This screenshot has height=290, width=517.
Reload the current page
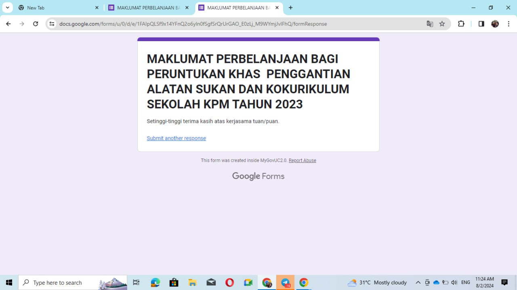[x=36, y=24]
